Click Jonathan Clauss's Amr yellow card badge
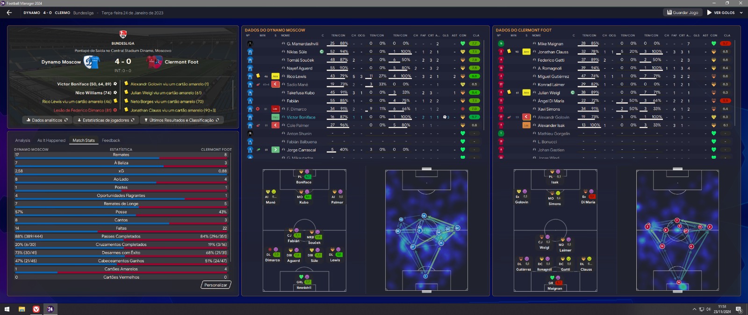This screenshot has height=315, width=748. coord(526,52)
